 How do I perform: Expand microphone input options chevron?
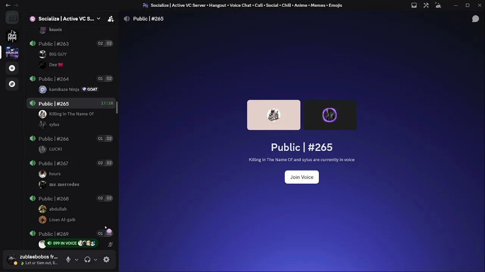(x=77, y=260)
